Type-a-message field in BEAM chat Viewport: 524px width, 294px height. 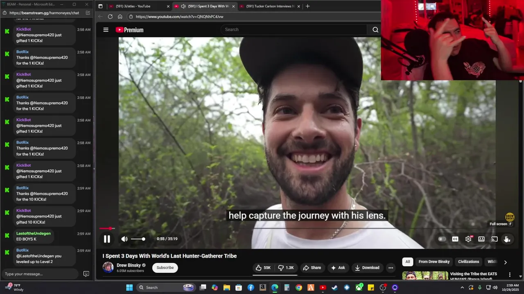39,274
